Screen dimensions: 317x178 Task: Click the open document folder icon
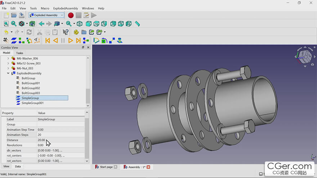14,15
